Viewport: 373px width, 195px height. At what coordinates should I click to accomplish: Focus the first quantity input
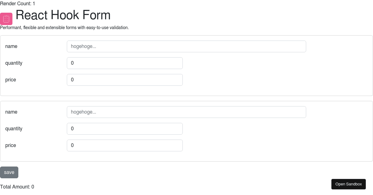click(125, 63)
